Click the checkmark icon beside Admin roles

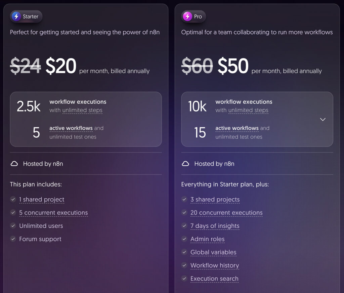(184, 239)
